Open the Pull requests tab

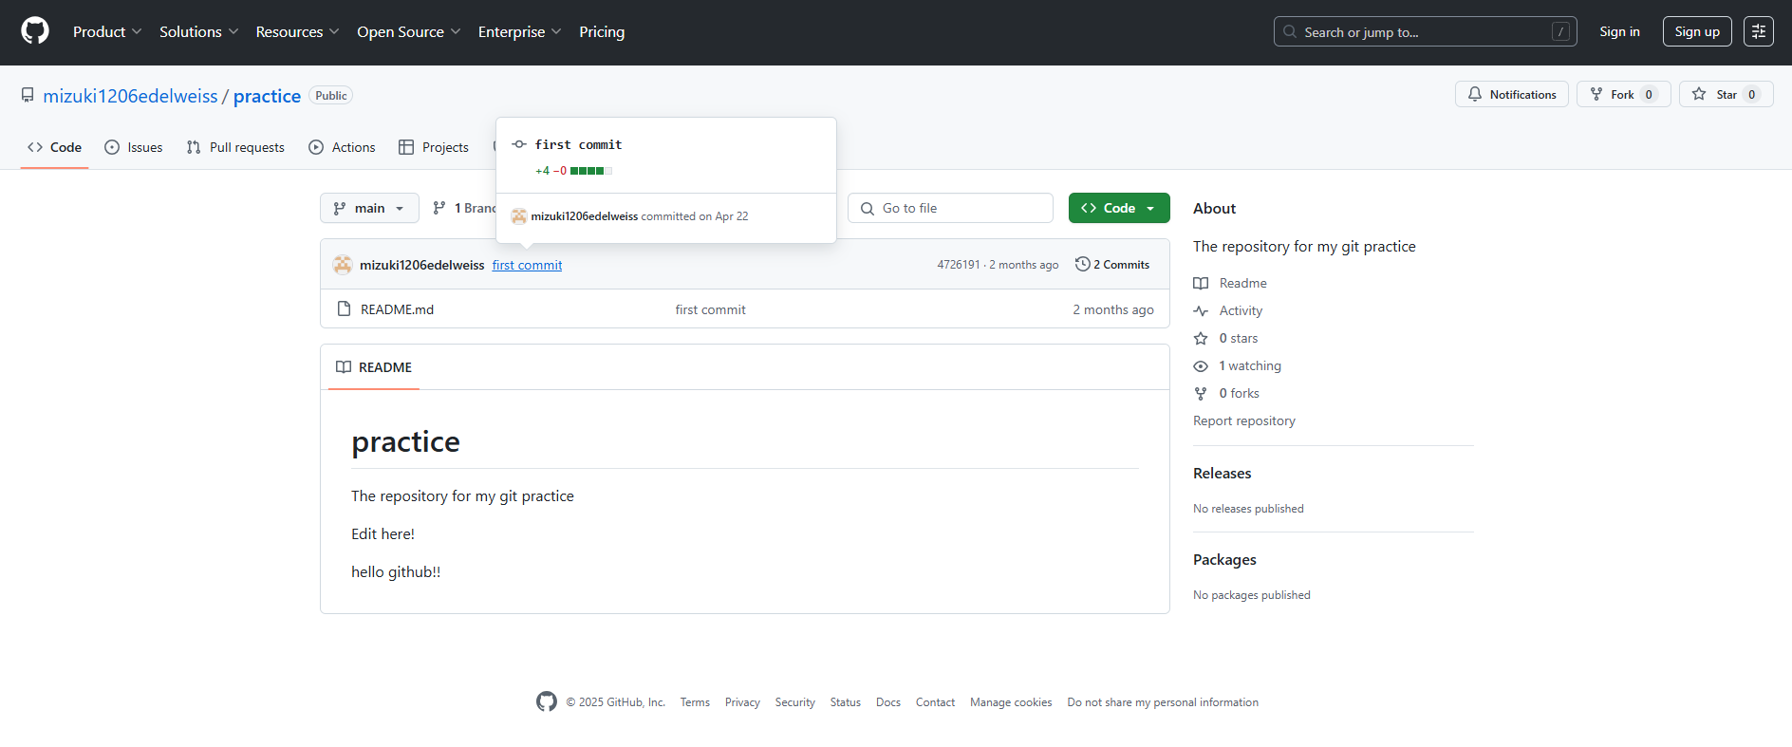235,147
